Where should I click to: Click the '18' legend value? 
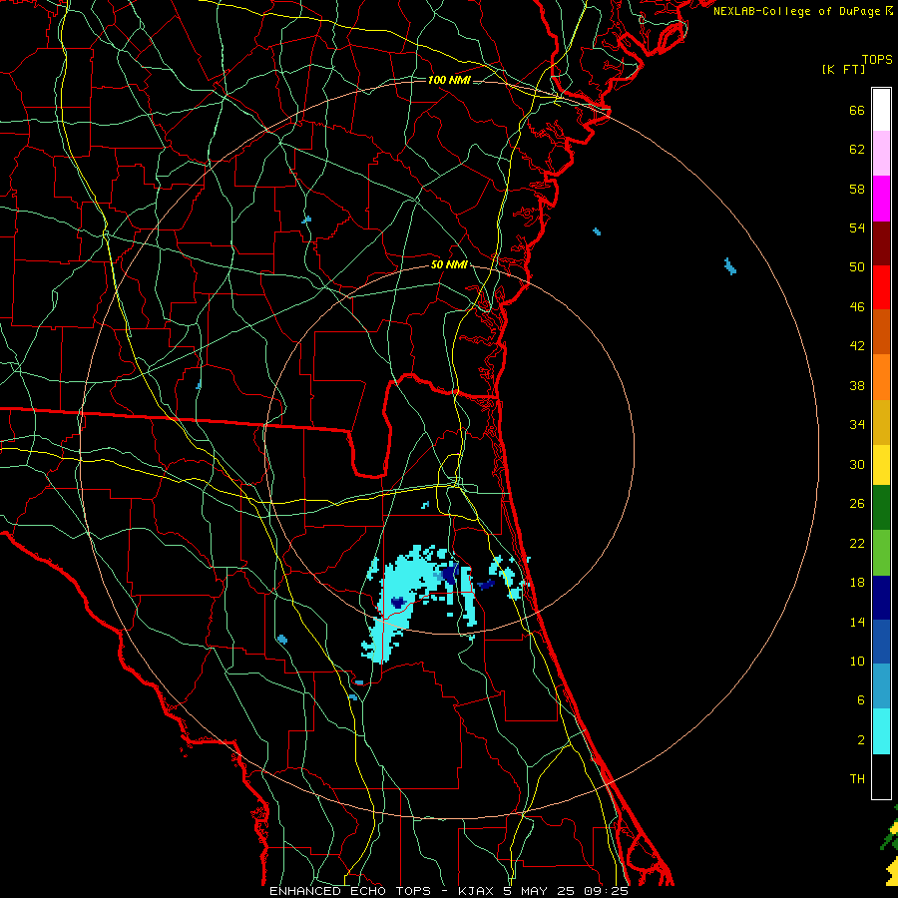point(857,583)
